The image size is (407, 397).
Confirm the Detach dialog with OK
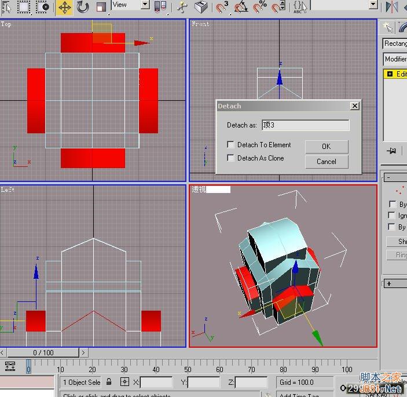pos(327,147)
